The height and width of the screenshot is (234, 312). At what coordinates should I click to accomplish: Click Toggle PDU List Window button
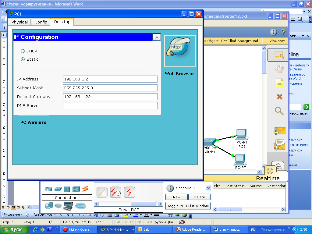(188, 206)
